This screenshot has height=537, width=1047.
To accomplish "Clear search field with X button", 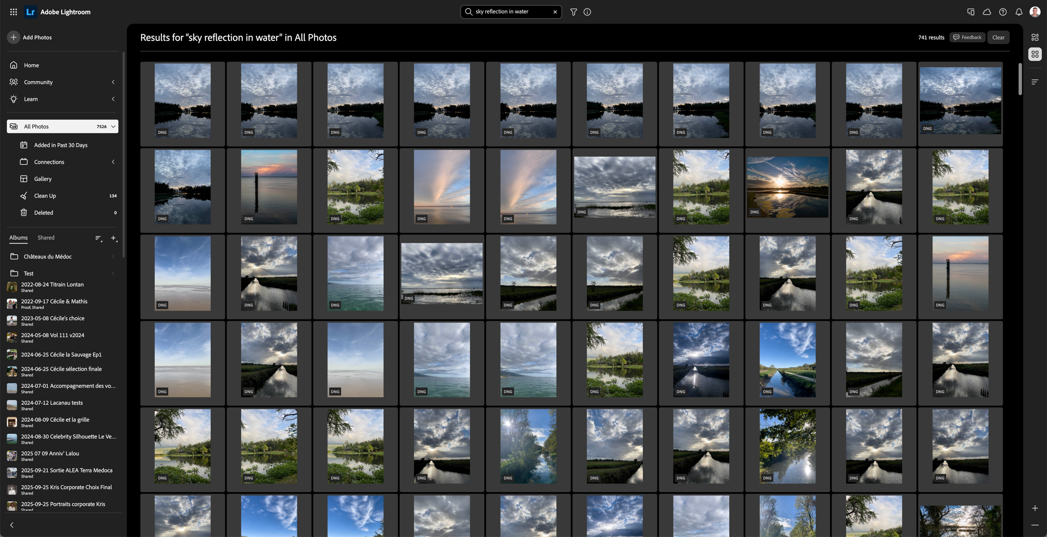I will point(555,12).
